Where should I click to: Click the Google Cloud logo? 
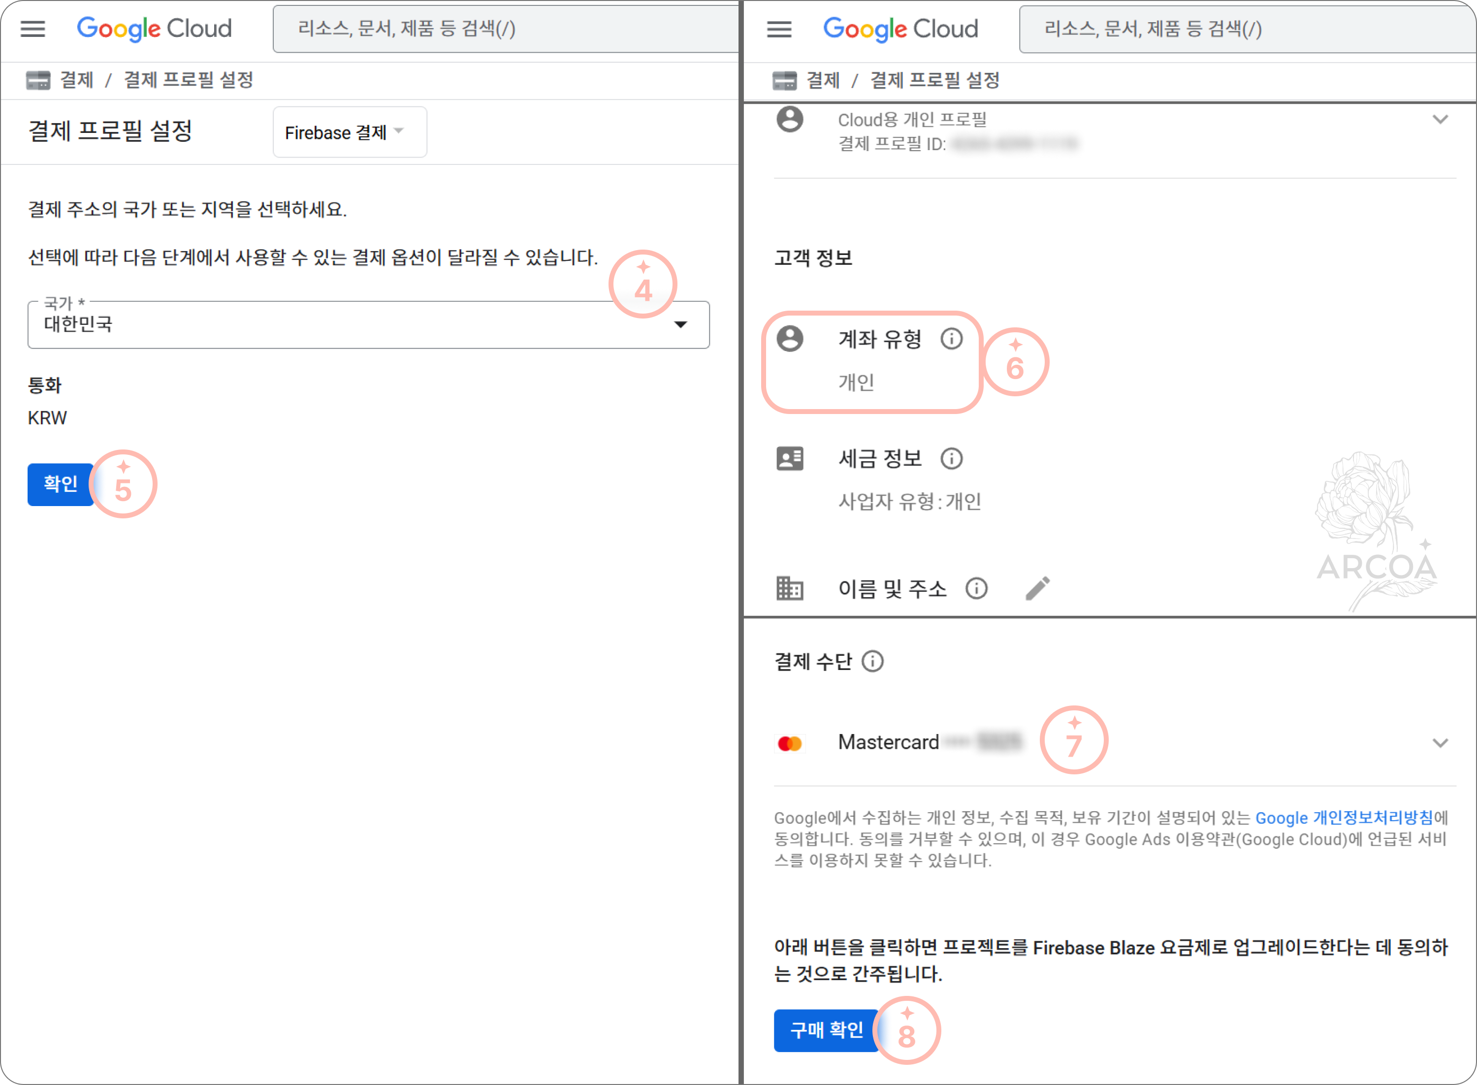pyautogui.click(x=154, y=28)
